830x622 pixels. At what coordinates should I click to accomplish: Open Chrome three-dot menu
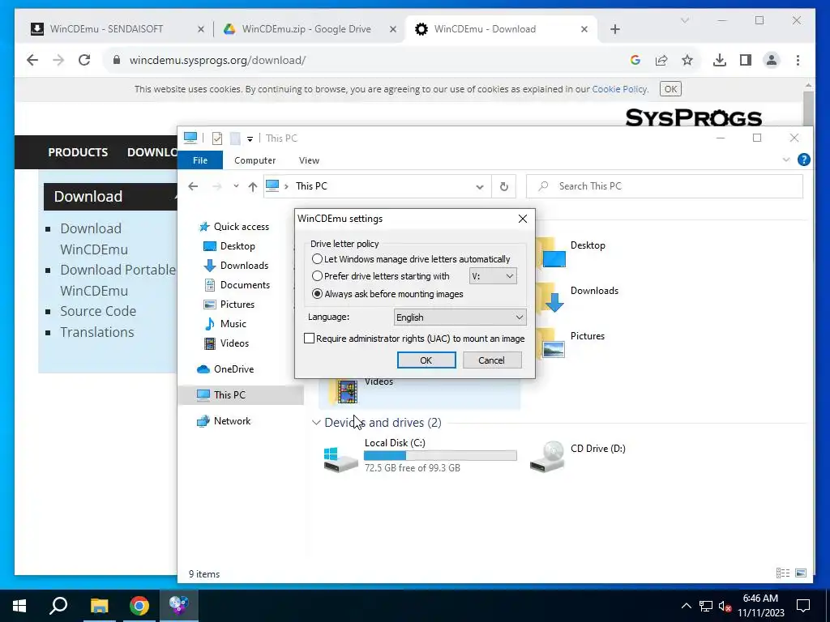[x=798, y=60]
